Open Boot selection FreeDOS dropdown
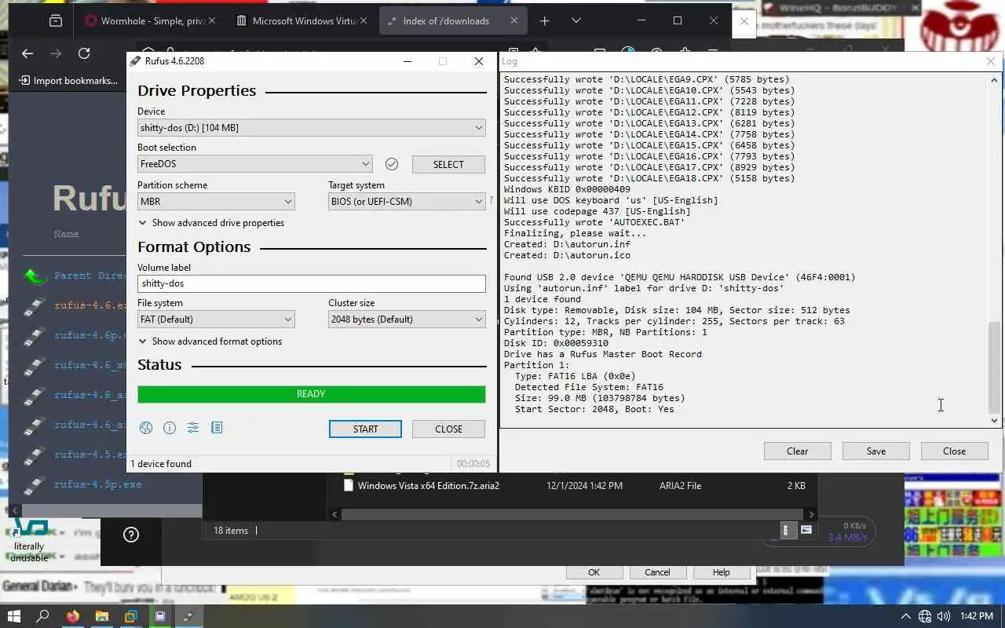 [x=254, y=164]
